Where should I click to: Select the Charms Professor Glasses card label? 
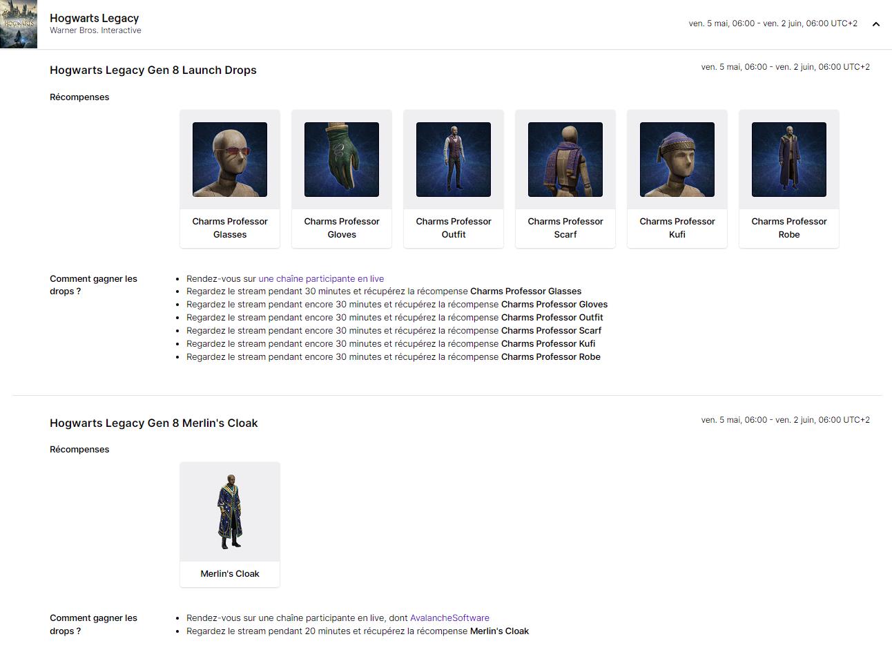229,228
